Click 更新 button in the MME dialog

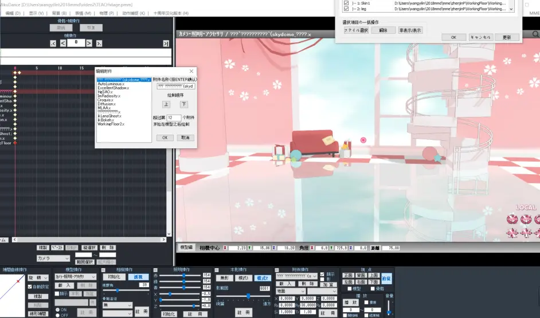pos(507,37)
